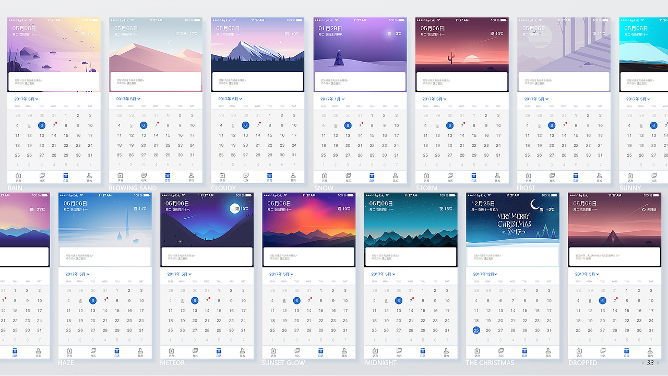
Task: Tap the profile icon in BLOWING SAND screen
Action: click(191, 176)
